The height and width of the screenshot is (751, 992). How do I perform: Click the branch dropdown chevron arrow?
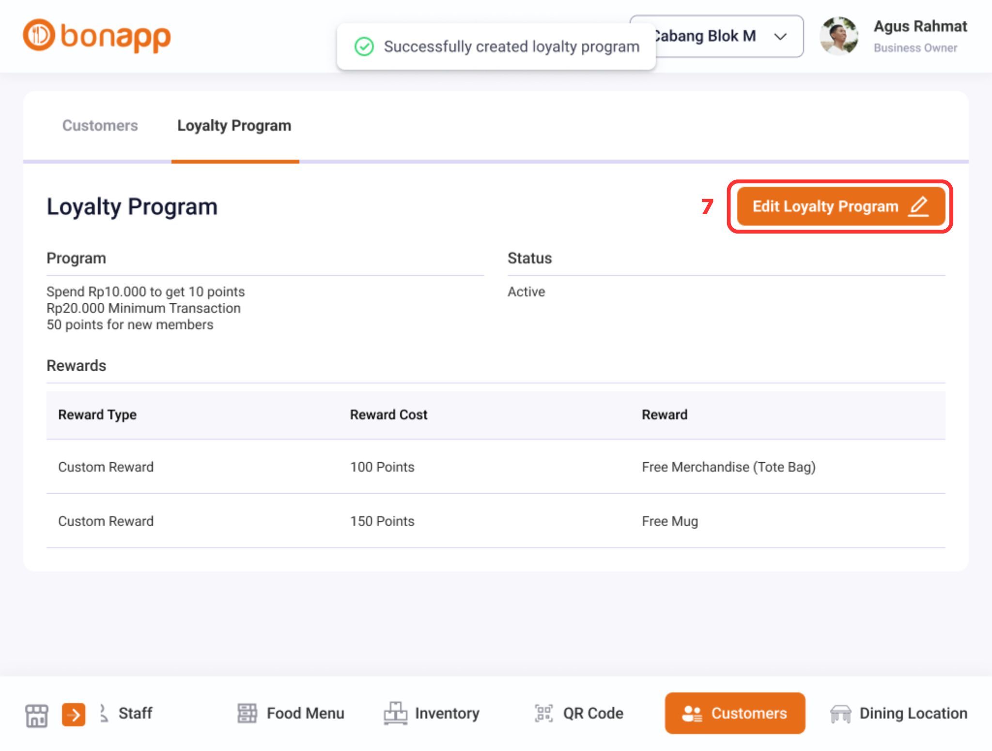[x=780, y=36]
